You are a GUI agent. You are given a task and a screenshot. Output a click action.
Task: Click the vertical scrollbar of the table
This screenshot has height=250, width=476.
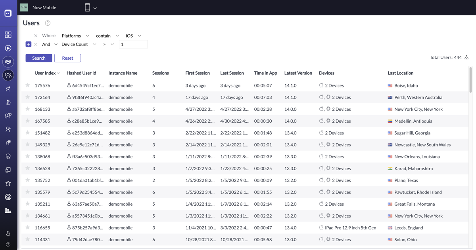(x=471, y=80)
